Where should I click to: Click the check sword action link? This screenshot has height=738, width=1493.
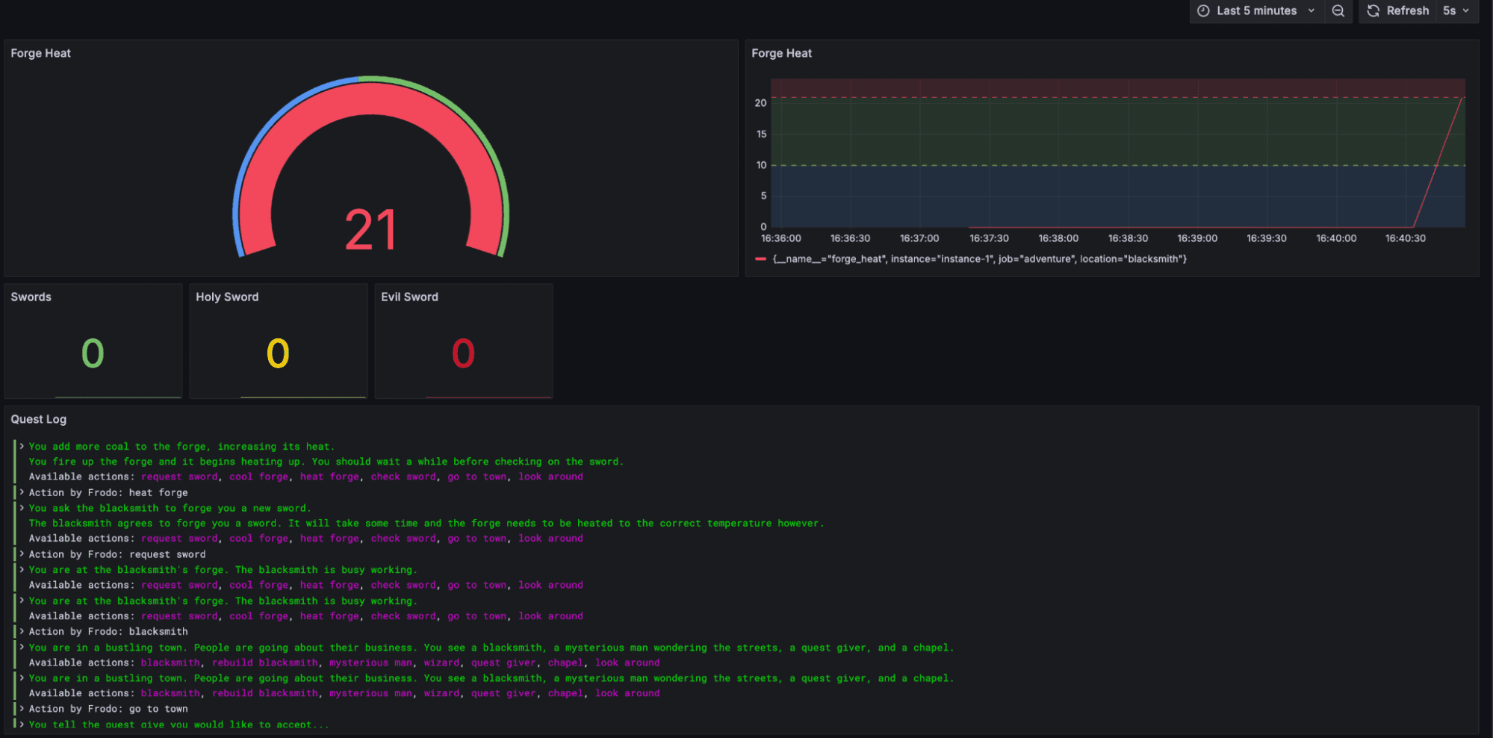pyautogui.click(x=403, y=476)
